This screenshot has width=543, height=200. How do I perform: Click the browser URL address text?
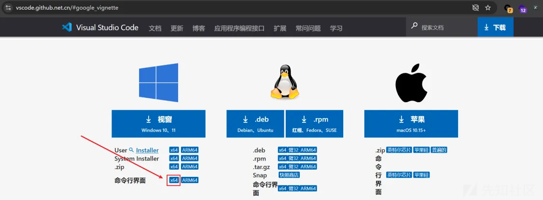click(67, 8)
